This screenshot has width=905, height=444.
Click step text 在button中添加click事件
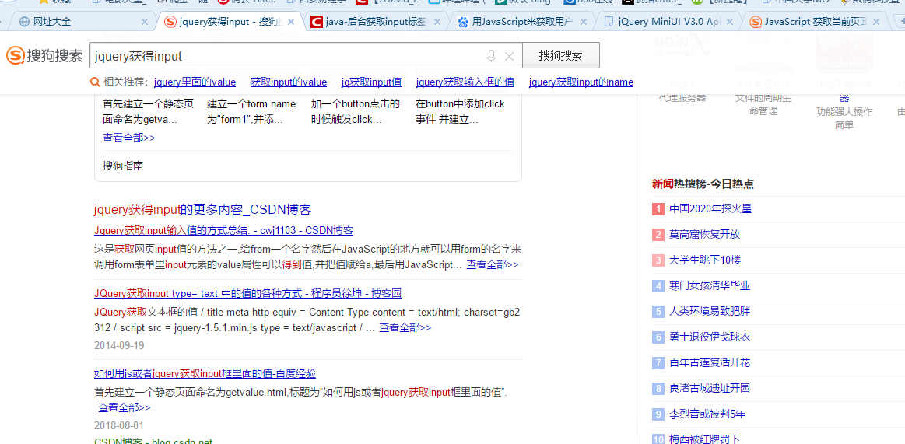coord(460,112)
